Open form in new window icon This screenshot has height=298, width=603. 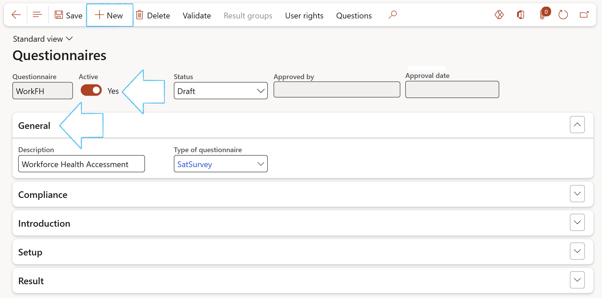click(584, 15)
